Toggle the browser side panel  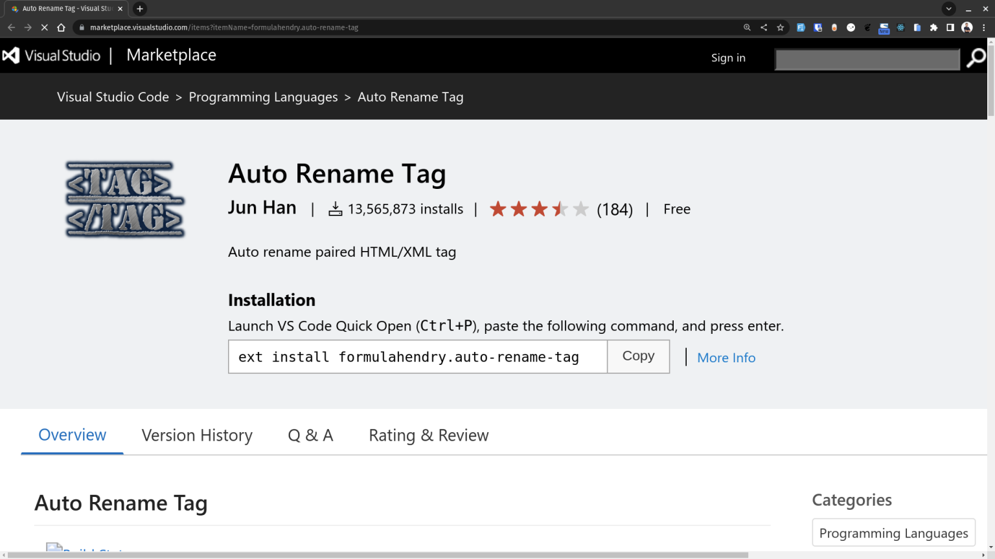950,27
